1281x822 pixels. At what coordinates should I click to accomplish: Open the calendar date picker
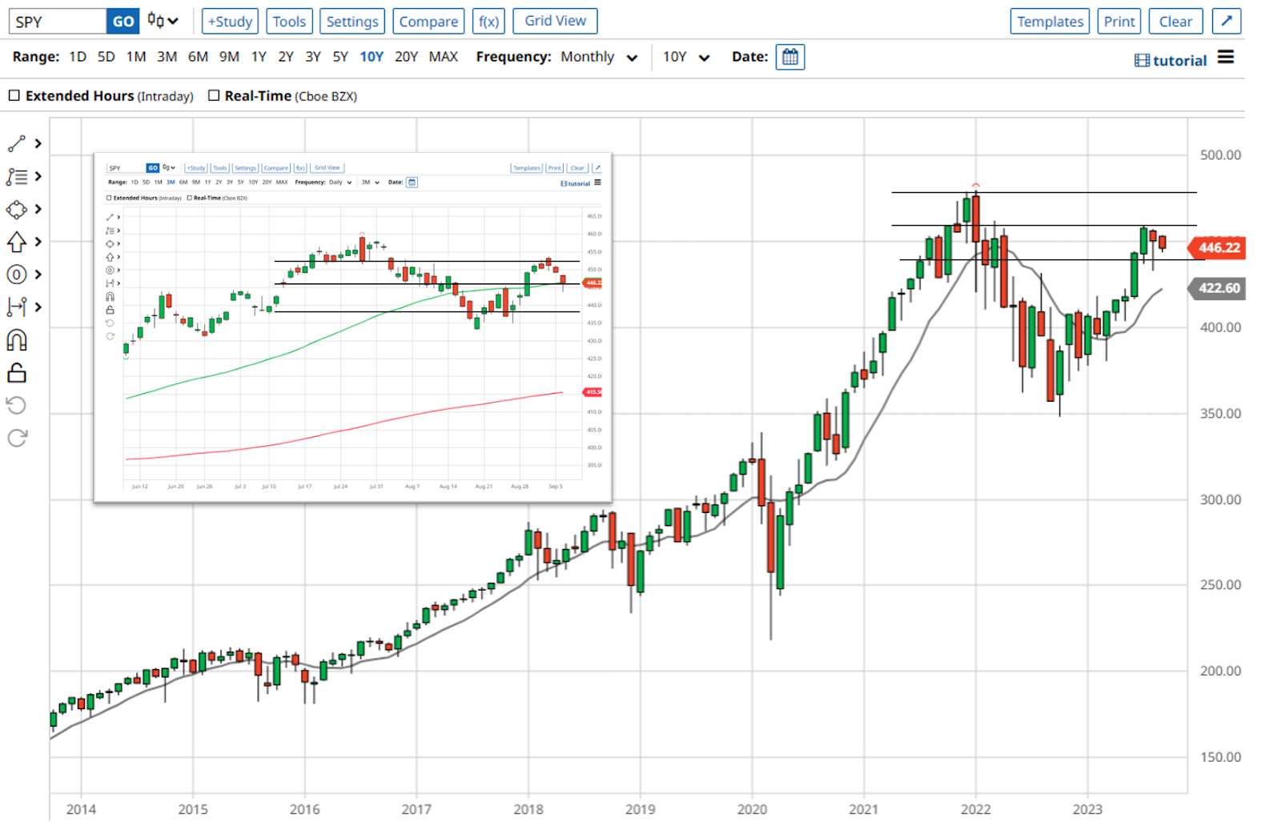click(x=789, y=57)
